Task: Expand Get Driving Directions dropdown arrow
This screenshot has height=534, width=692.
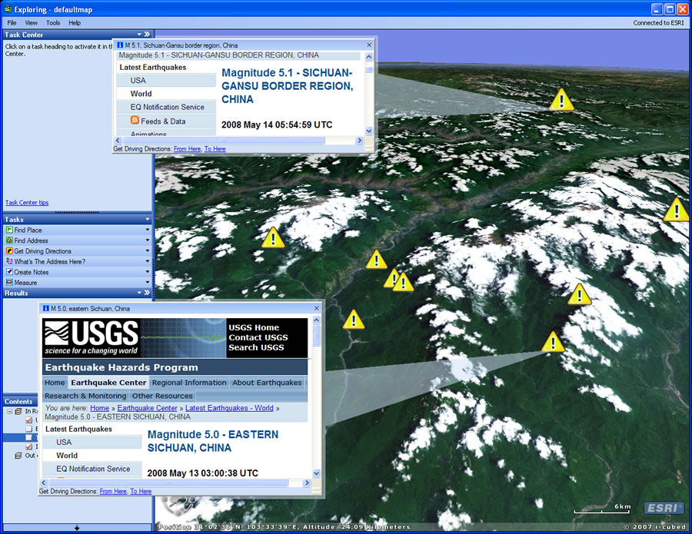Action: coord(148,251)
